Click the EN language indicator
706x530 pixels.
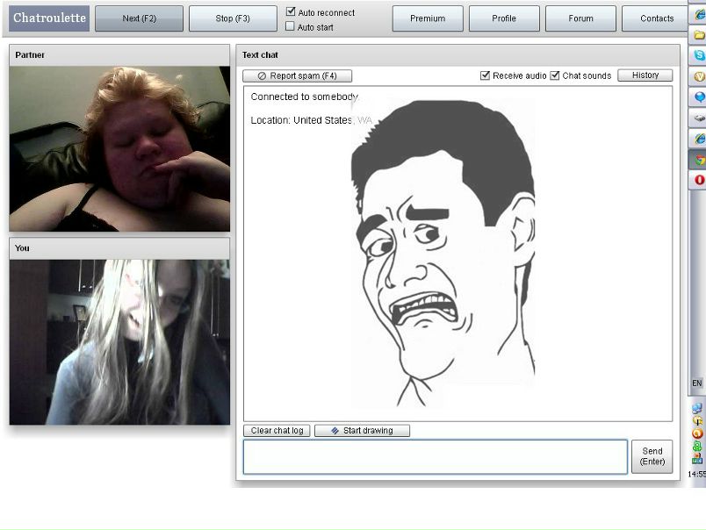click(697, 383)
